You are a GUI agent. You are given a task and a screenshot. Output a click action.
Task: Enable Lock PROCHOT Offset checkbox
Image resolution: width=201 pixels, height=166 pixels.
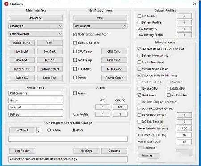(139, 108)
